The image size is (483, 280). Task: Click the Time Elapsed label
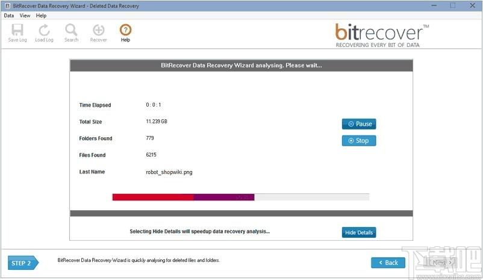(x=95, y=105)
